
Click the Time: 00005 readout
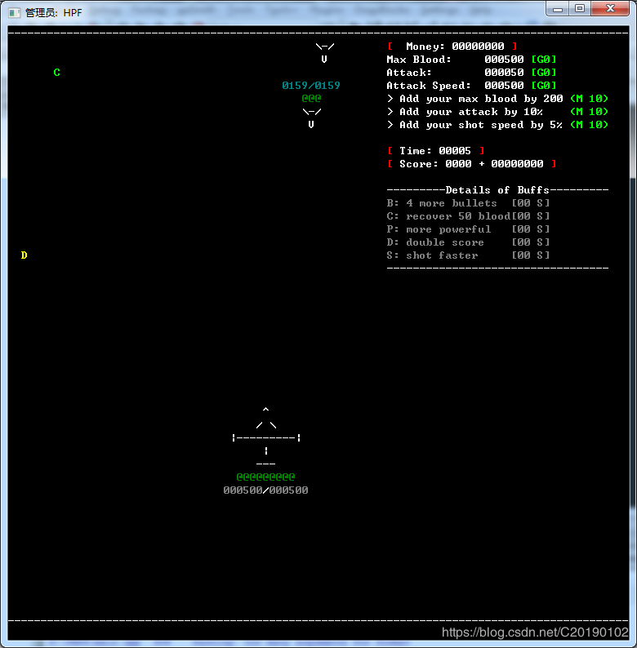point(436,151)
